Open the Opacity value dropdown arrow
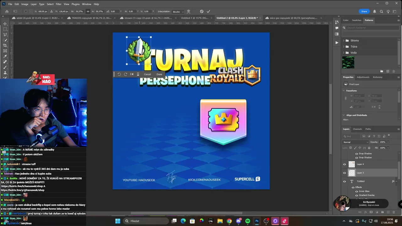Image resolution: width=402 pixels, height=226 pixels. [388, 142]
